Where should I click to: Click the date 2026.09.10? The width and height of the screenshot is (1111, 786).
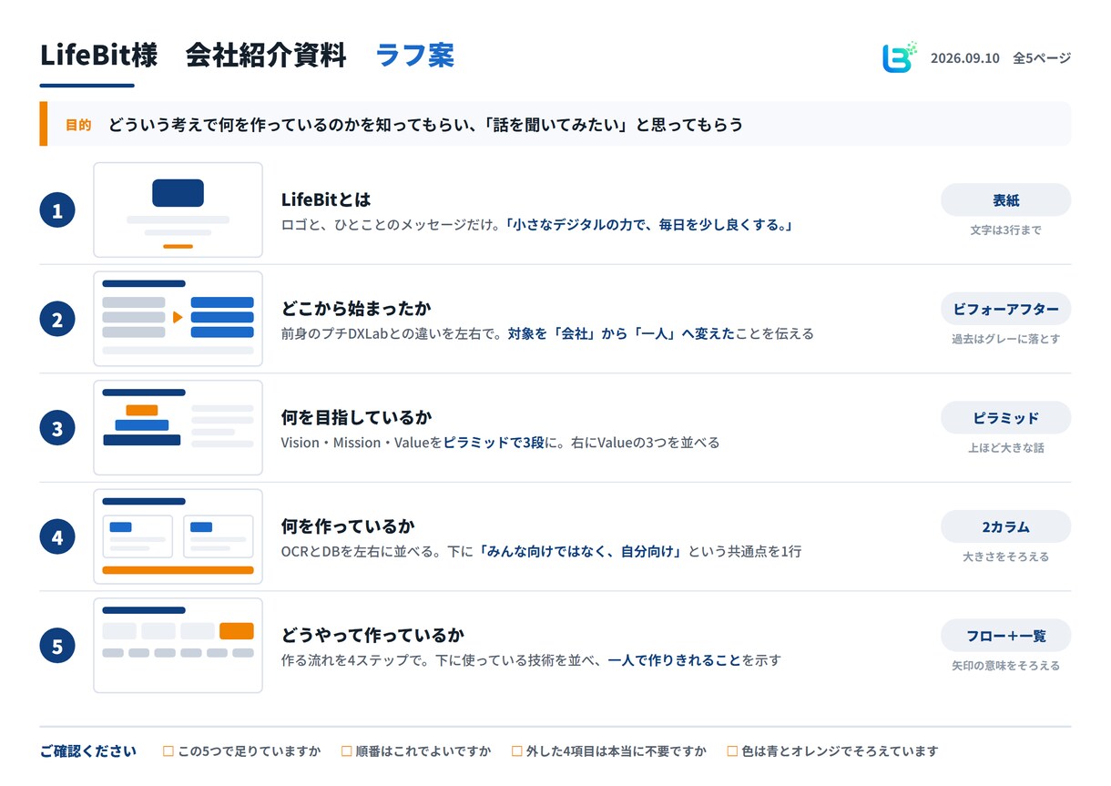click(964, 58)
